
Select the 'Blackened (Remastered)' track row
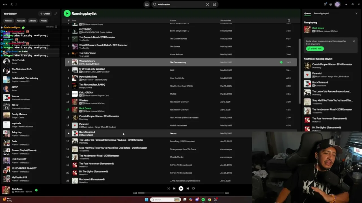pos(181,180)
